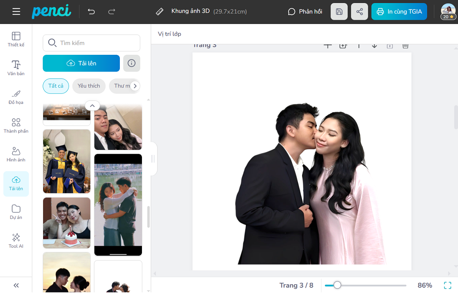Open upload info icon button
This screenshot has width=458, height=293.
132,63
